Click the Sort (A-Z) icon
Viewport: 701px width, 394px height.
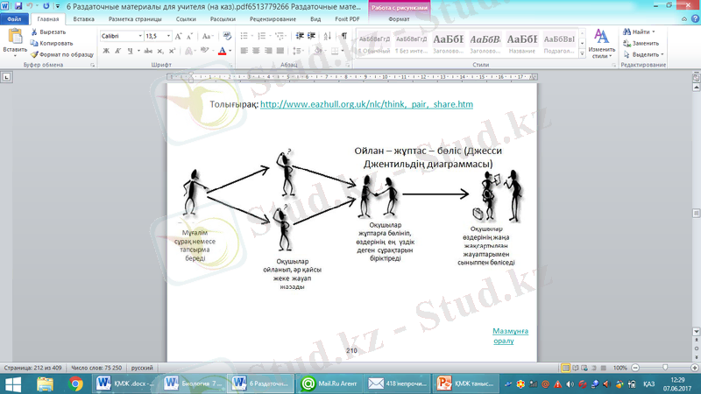click(x=329, y=36)
